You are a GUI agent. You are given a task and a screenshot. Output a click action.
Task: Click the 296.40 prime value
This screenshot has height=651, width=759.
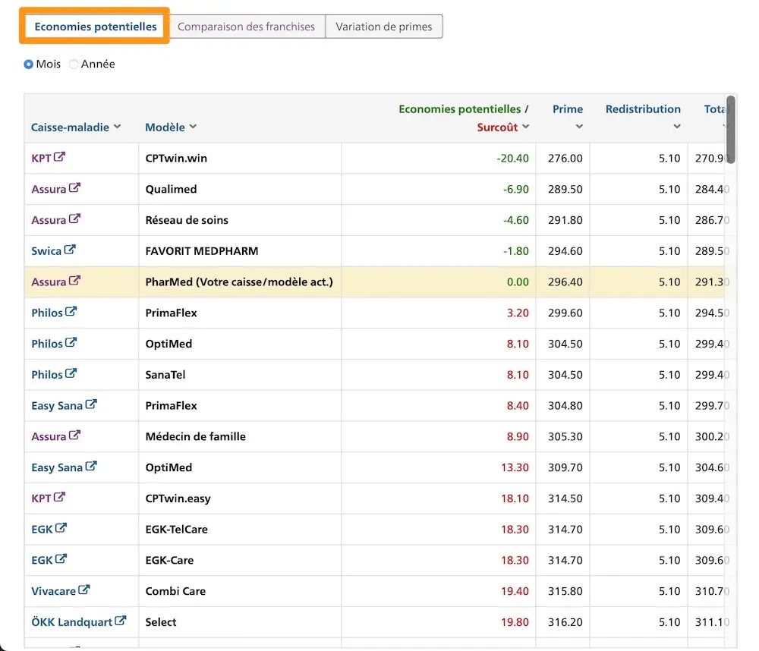[x=565, y=282]
